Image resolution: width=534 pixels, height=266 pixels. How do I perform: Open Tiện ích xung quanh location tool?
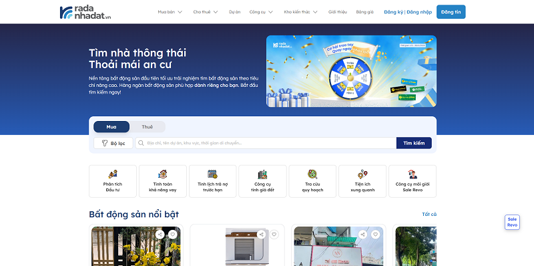pos(362,181)
